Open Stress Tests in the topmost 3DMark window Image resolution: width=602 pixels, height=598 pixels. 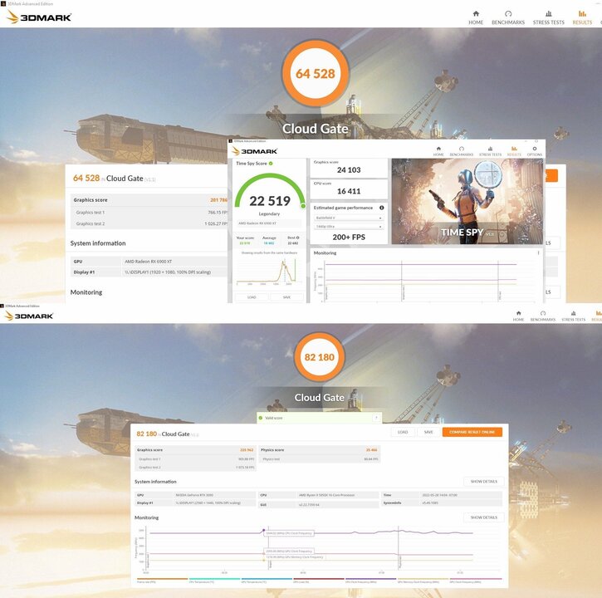pos(548,16)
